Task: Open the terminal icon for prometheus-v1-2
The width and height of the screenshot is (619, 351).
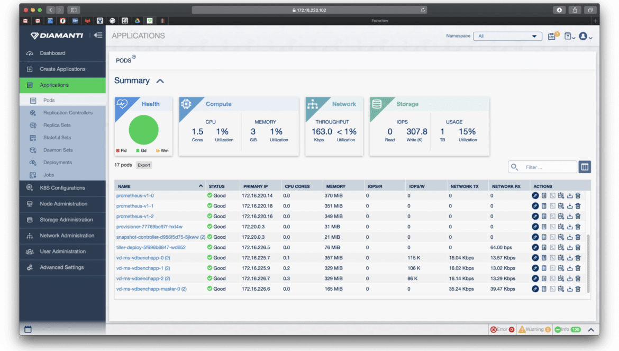Action: click(552, 217)
